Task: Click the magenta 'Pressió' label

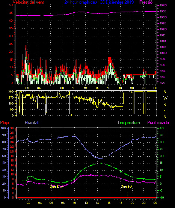Action: click(146, 2)
